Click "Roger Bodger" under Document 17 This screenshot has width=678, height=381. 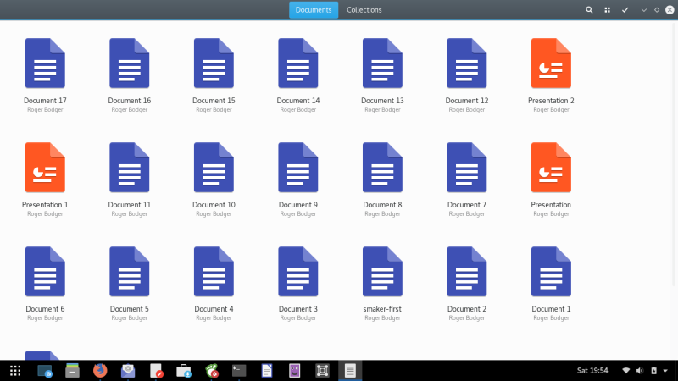45,110
